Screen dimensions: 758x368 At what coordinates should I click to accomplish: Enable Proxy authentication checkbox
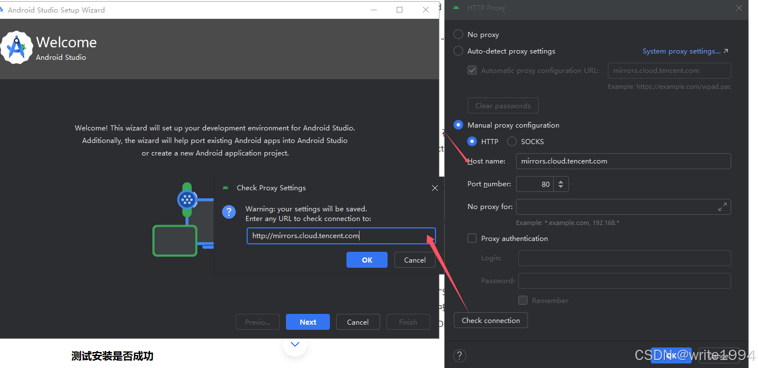tap(472, 238)
